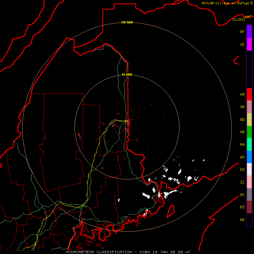Click the 'HHC' product code text
254x254 pixels.
pos(248,17)
